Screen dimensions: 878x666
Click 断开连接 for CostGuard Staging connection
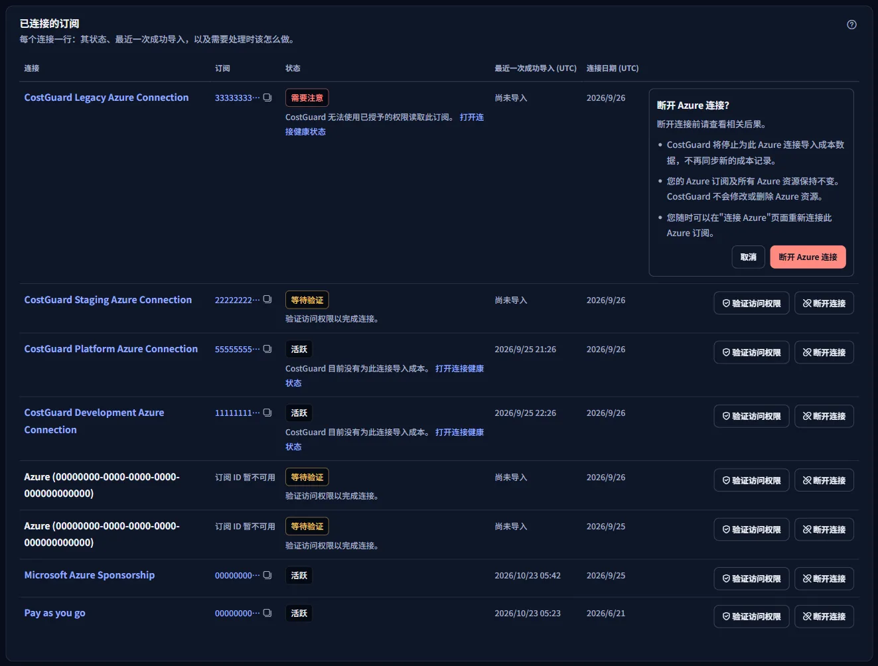click(824, 303)
